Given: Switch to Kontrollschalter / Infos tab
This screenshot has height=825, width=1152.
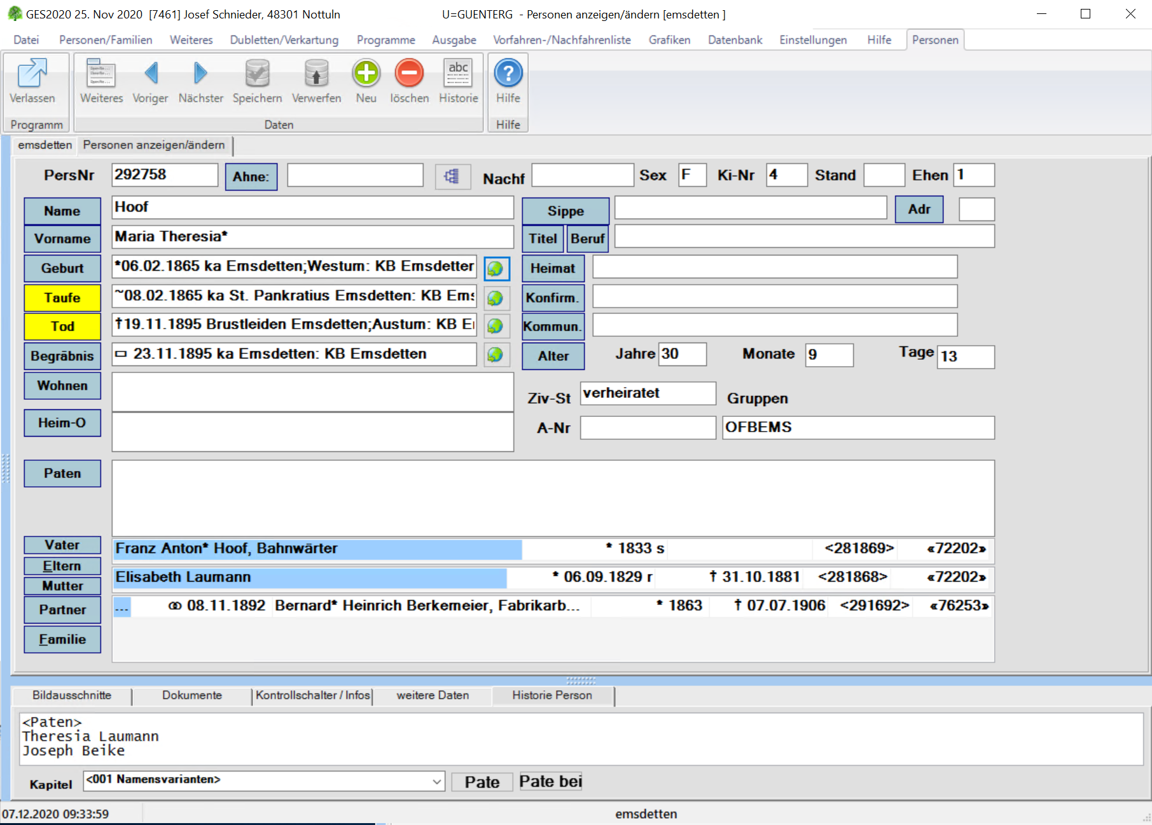Looking at the screenshot, I should (313, 695).
